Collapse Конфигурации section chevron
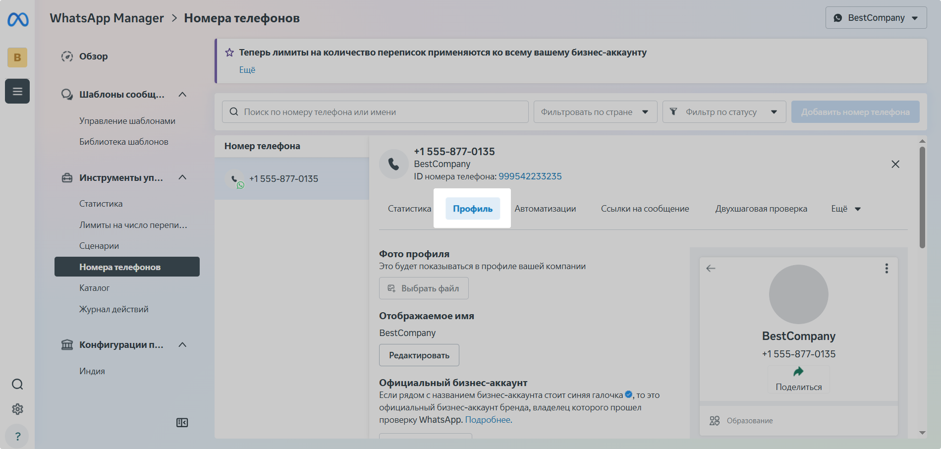The height and width of the screenshot is (449, 941). pyautogui.click(x=182, y=344)
